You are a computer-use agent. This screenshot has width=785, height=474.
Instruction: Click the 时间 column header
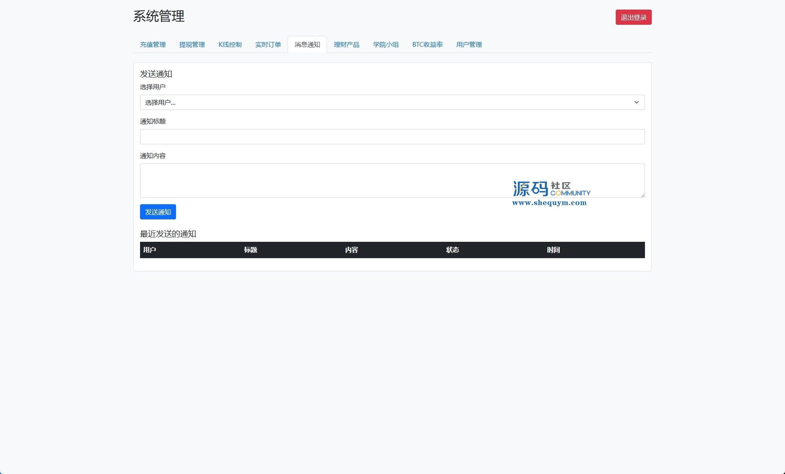click(553, 250)
